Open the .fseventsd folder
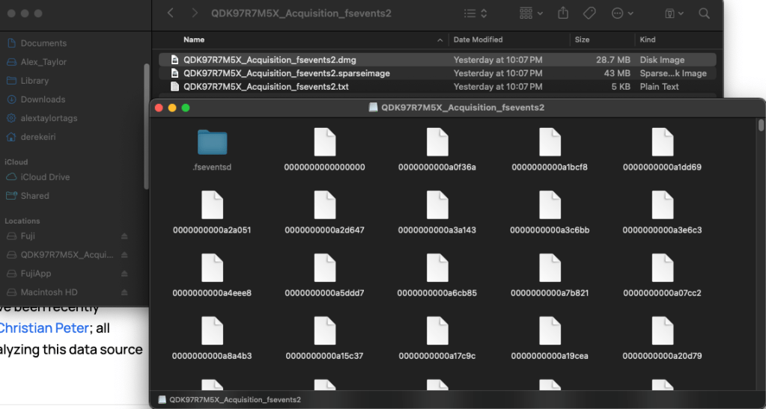 tap(212, 143)
